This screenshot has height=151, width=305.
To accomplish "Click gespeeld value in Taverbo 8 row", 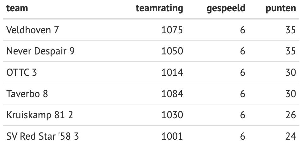I will coord(243,94).
